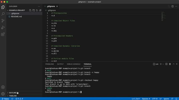Split the editor to the right
Image resolution: width=179 pixels, height=100 pixels.
click(x=173, y=6)
